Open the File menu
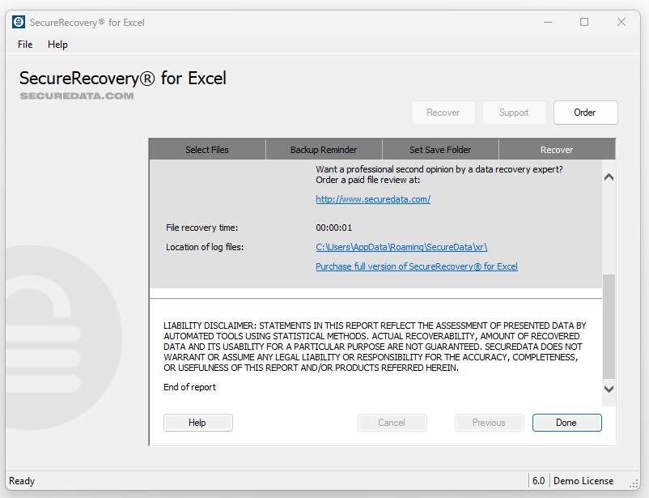Image resolution: width=649 pixels, height=498 pixels. point(23,45)
